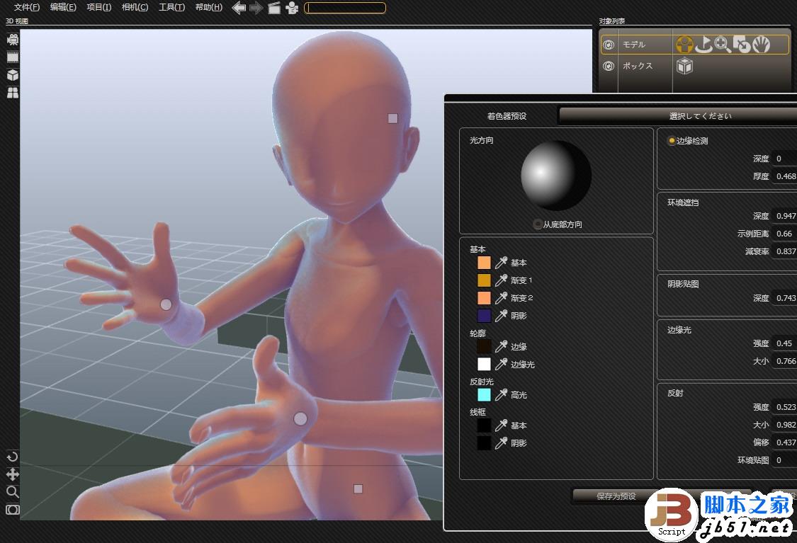Select the camera icon in the left sidebar
The height and width of the screenshot is (543, 797).
tap(11, 39)
